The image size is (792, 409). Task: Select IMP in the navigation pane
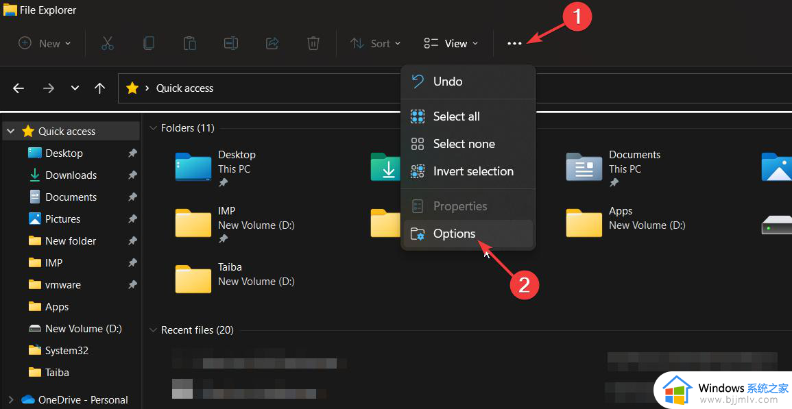(54, 262)
